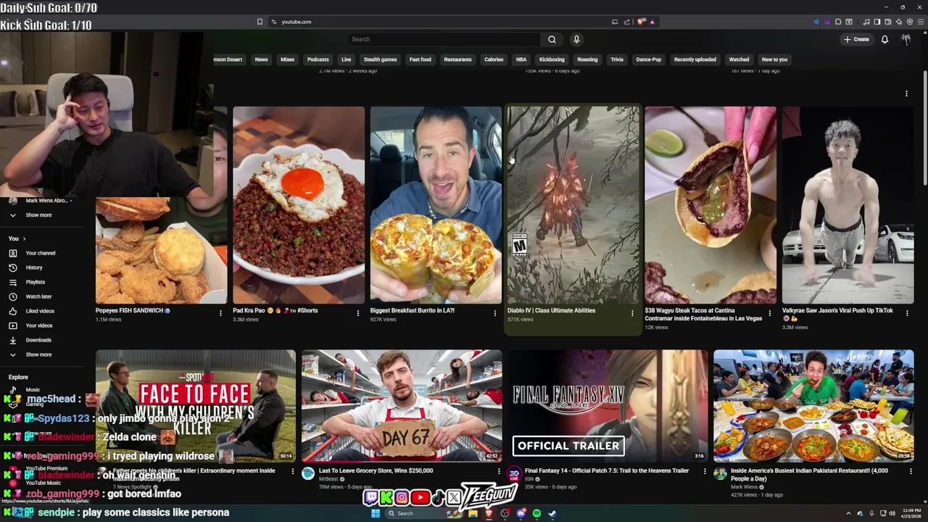This screenshot has width=928, height=522.
Task: Open the Pad Kra Pao short thumbnail
Action: point(299,205)
